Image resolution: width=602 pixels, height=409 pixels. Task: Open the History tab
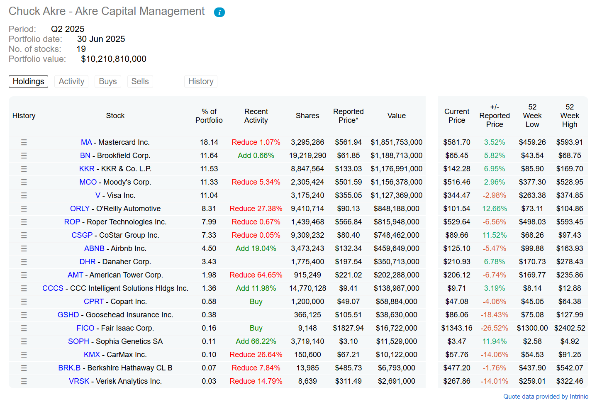click(201, 81)
